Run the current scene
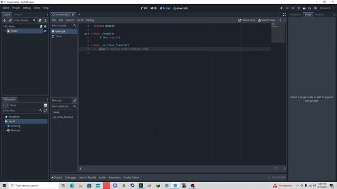 (x=304, y=8)
